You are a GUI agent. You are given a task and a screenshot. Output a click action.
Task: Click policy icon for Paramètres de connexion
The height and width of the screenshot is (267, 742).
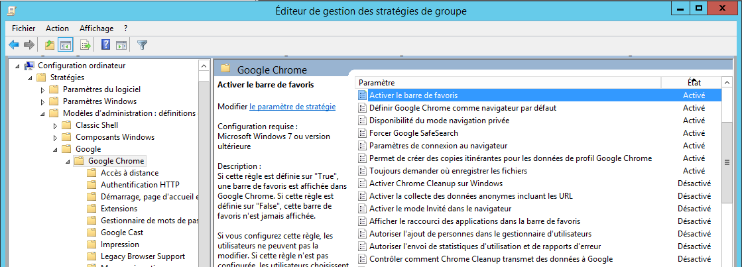click(x=363, y=146)
